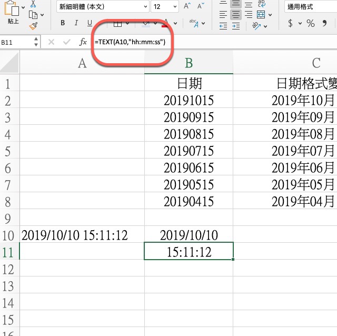
Task: Select cell with 2019年08月
Action: tap(285, 134)
